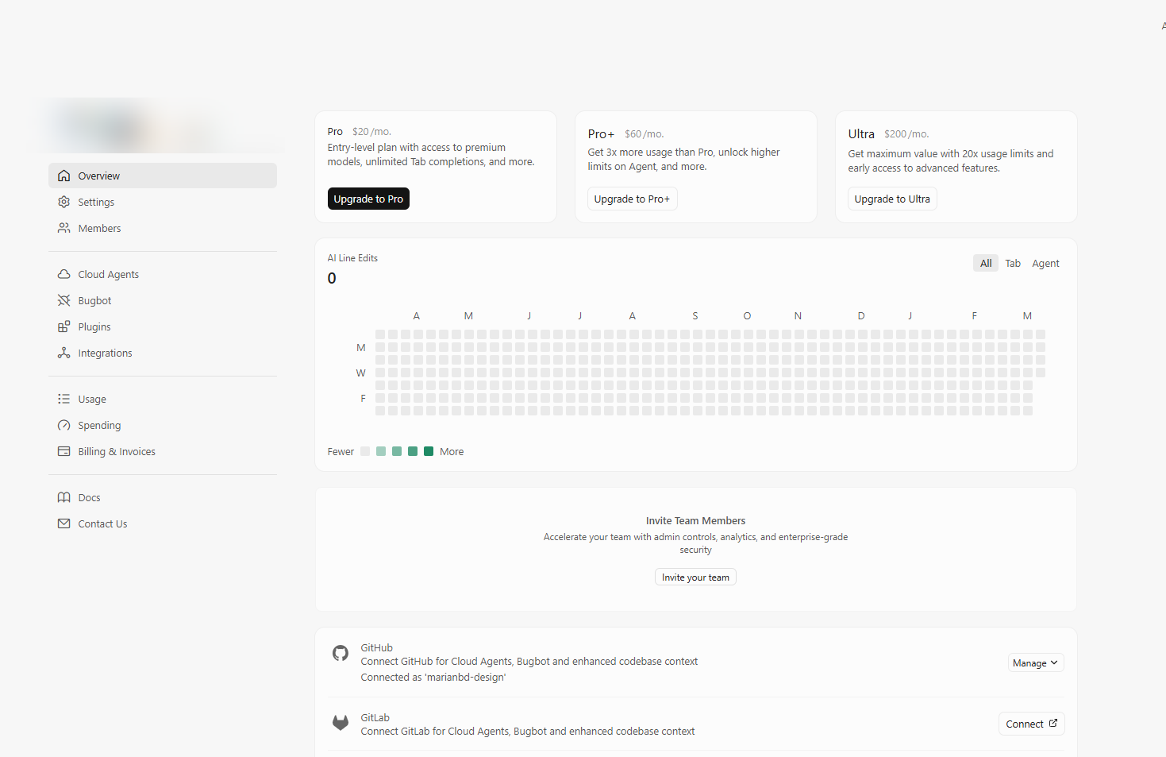Click the Integrations icon
This screenshot has width=1166, height=757.
tap(64, 353)
